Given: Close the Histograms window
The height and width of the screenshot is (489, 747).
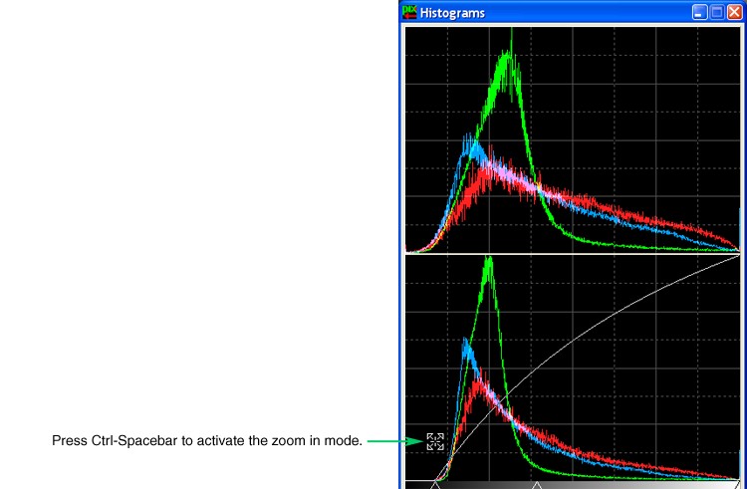Looking at the screenshot, I should click(x=734, y=12).
